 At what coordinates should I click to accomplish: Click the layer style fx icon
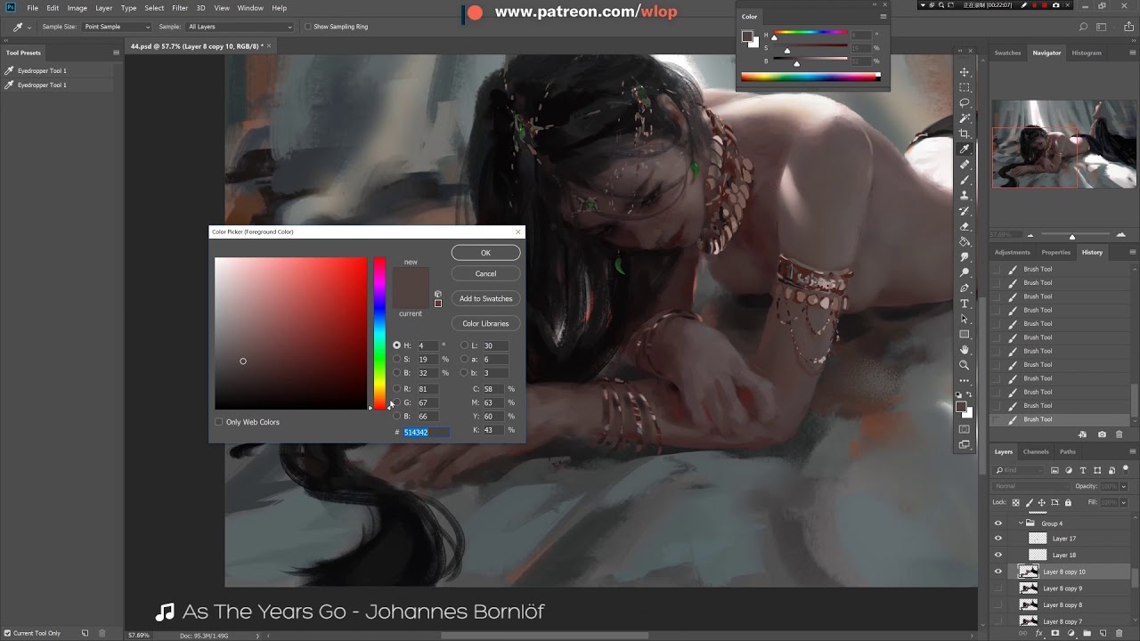point(1039,634)
